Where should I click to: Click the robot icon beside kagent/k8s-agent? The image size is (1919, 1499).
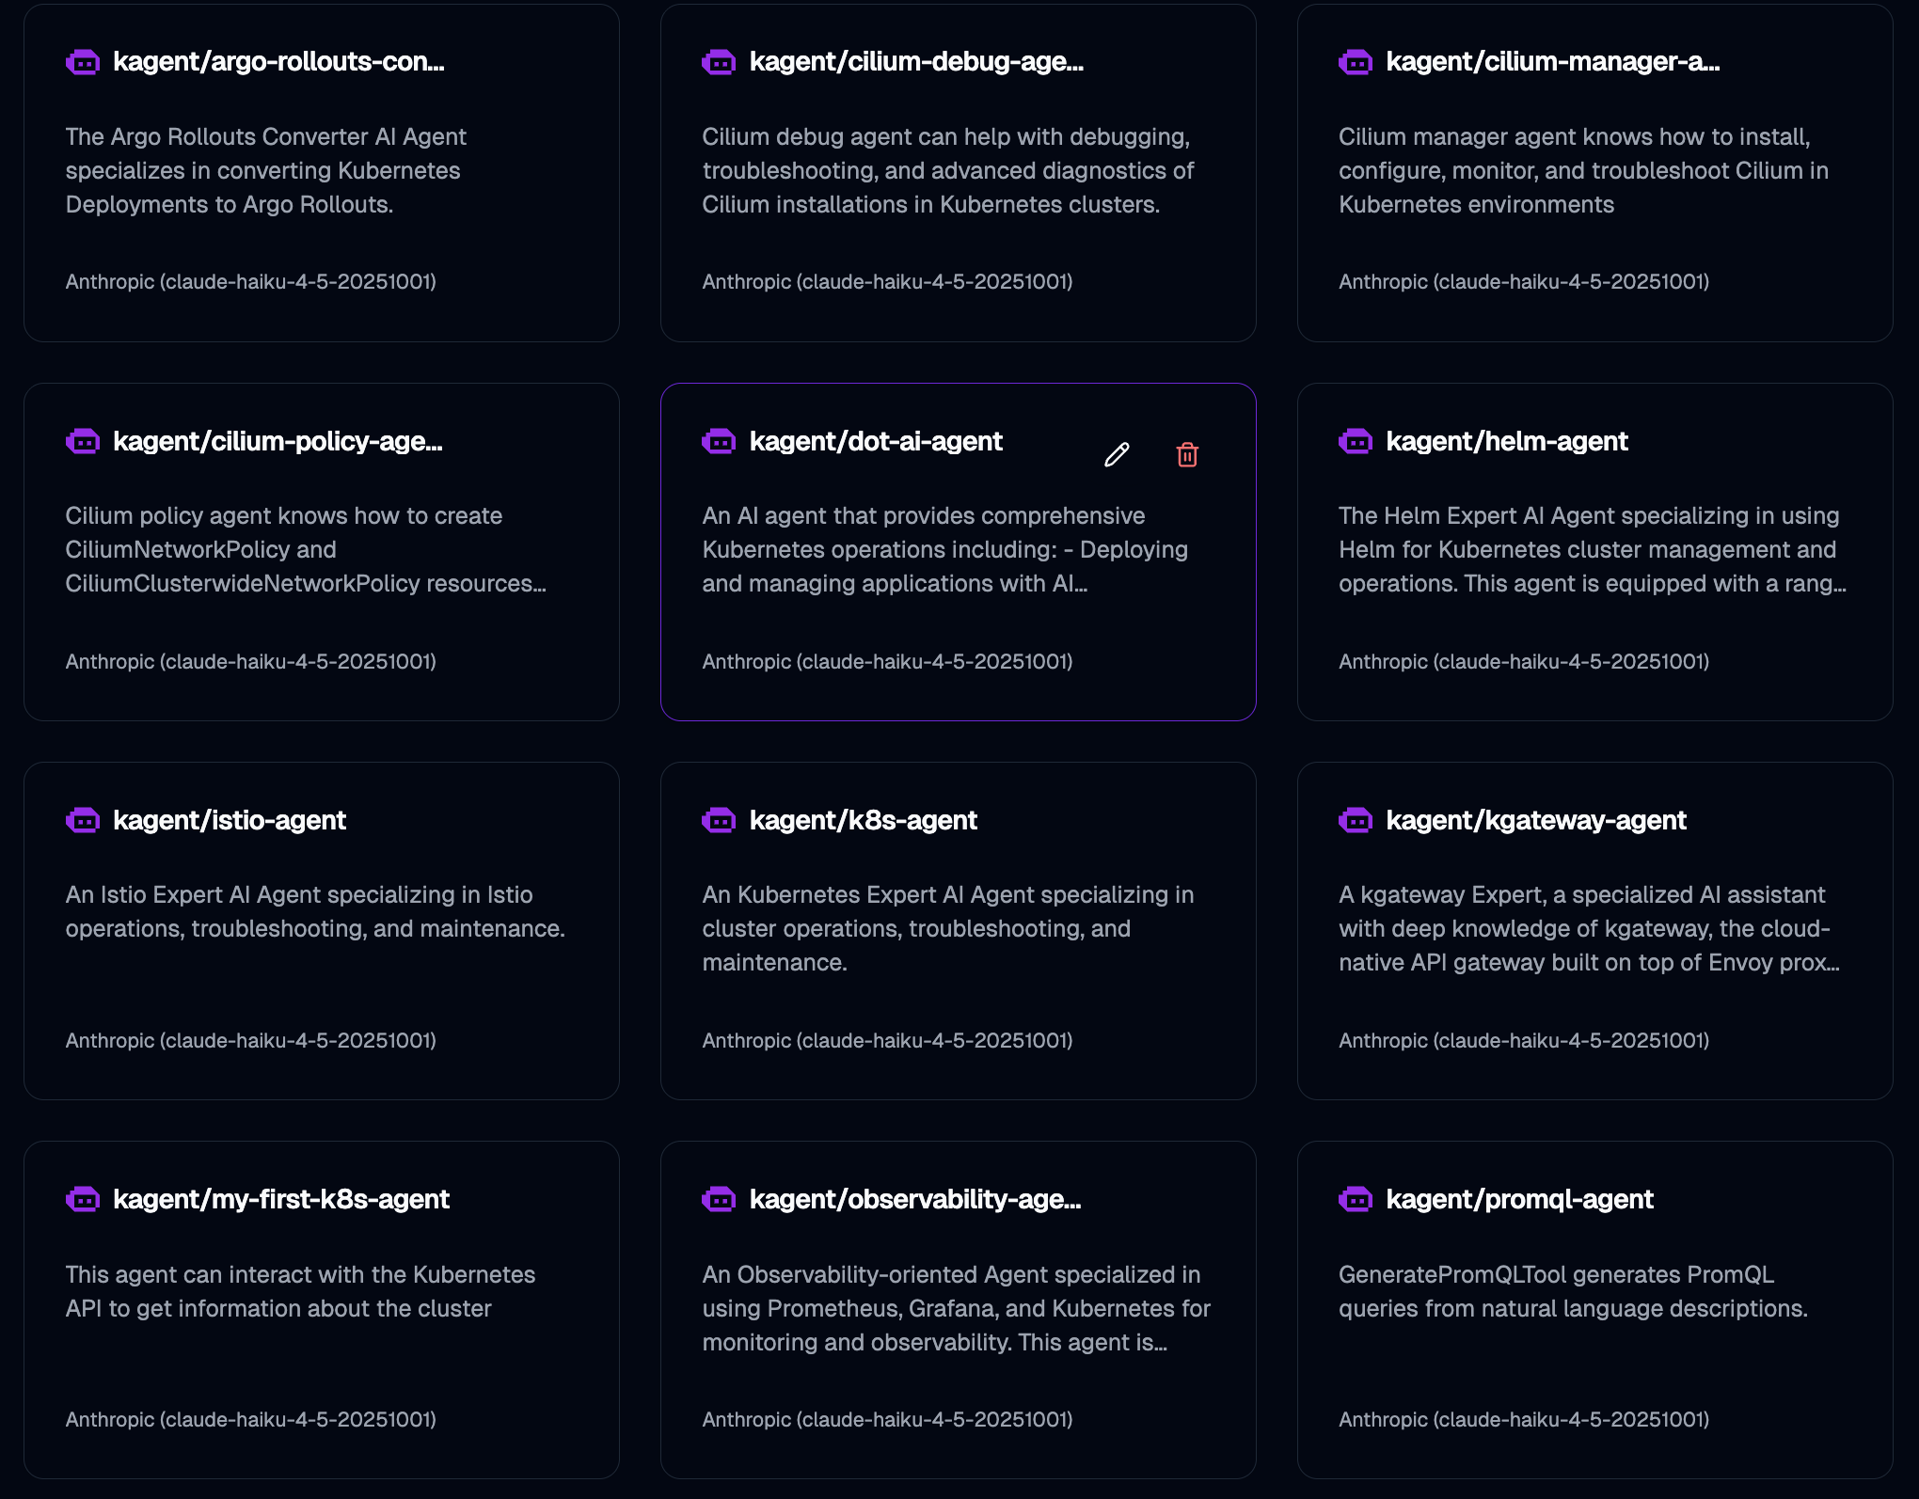719,820
